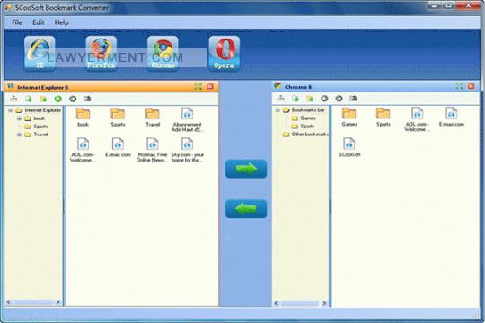Select the book folder icon in the IE file list
The image size is (485, 323).
[83, 118]
